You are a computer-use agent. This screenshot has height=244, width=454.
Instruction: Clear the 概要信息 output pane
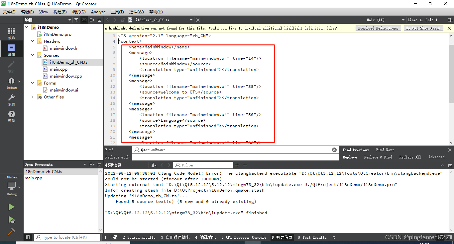click(x=154, y=165)
